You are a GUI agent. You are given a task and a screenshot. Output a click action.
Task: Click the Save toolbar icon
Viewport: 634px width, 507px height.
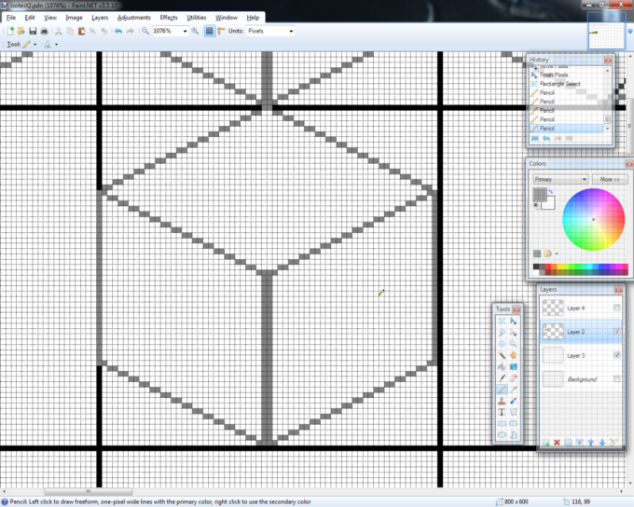pyautogui.click(x=33, y=31)
